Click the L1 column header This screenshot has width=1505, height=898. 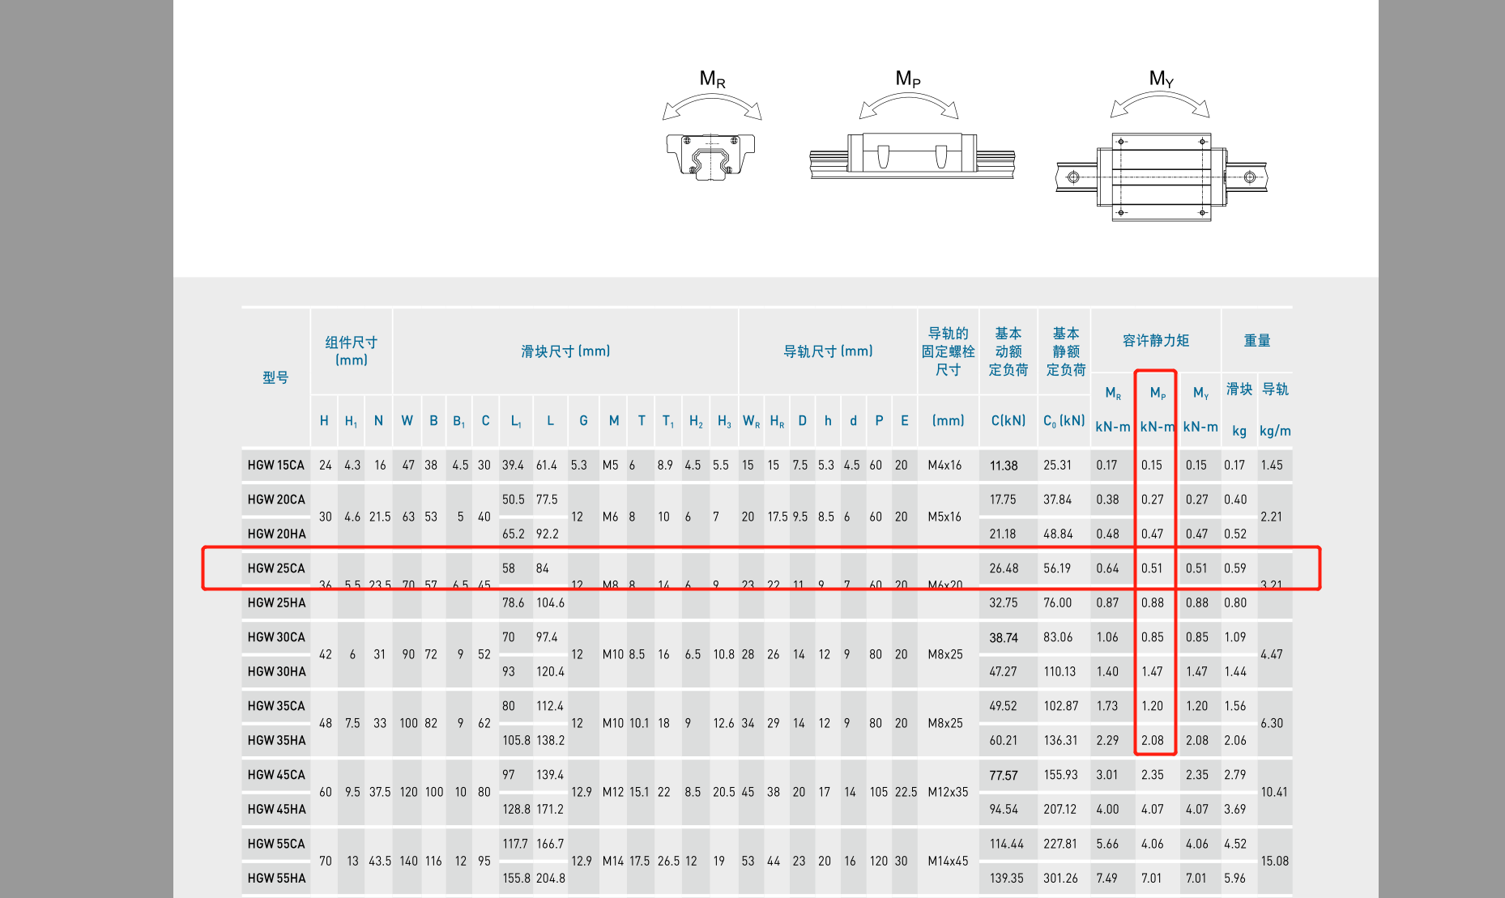[x=516, y=421]
